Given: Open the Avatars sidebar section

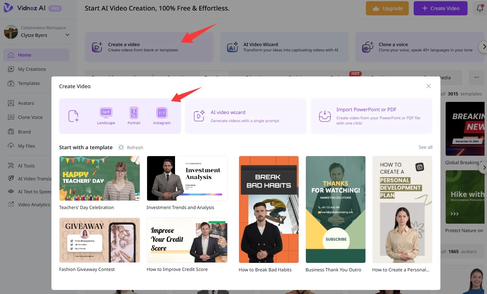Looking at the screenshot, I should point(27,103).
